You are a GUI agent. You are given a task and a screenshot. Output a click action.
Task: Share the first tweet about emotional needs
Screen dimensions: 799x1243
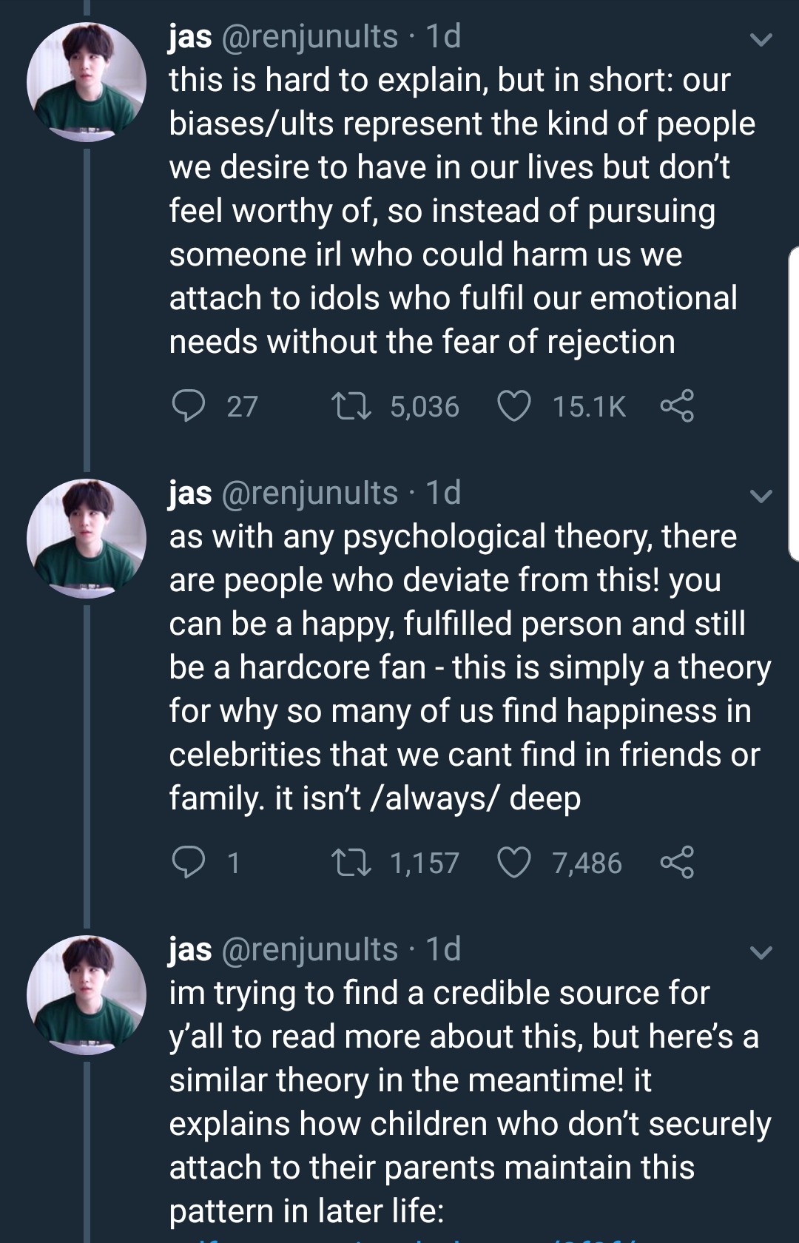(x=677, y=406)
